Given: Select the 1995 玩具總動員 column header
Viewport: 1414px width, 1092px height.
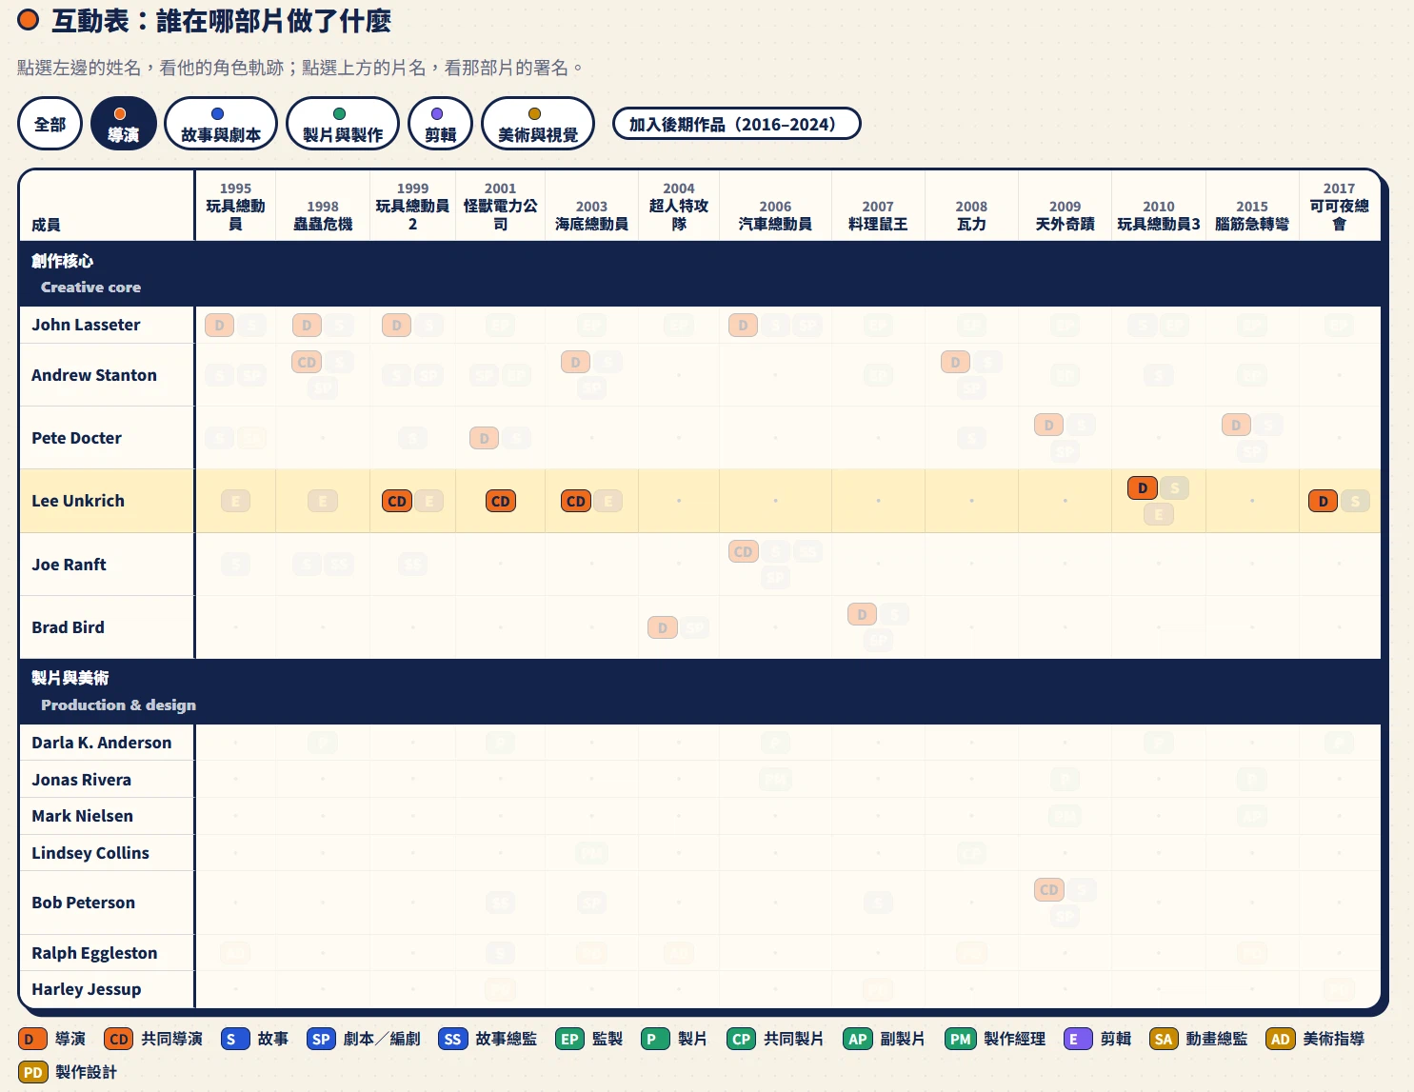Looking at the screenshot, I should point(235,206).
